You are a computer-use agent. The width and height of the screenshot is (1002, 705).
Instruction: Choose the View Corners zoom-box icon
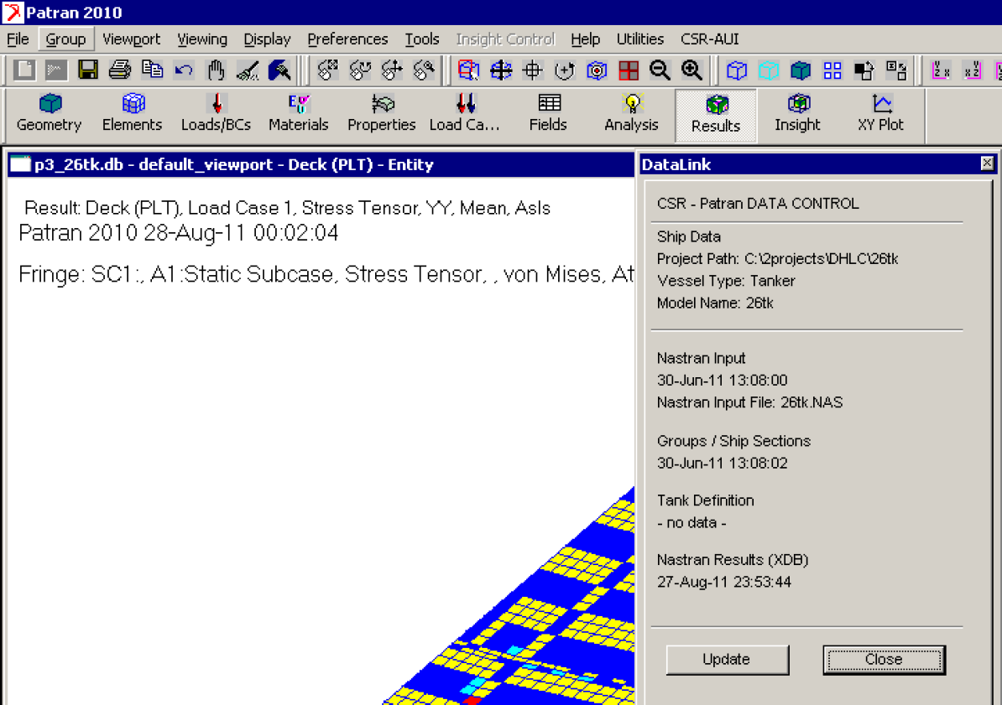[468, 70]
